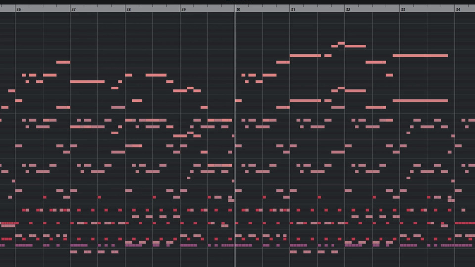The width and height of the screenshot is (475, 267).
Task: Select the first lowest-row note in bar 31
Action: (293, 252)
